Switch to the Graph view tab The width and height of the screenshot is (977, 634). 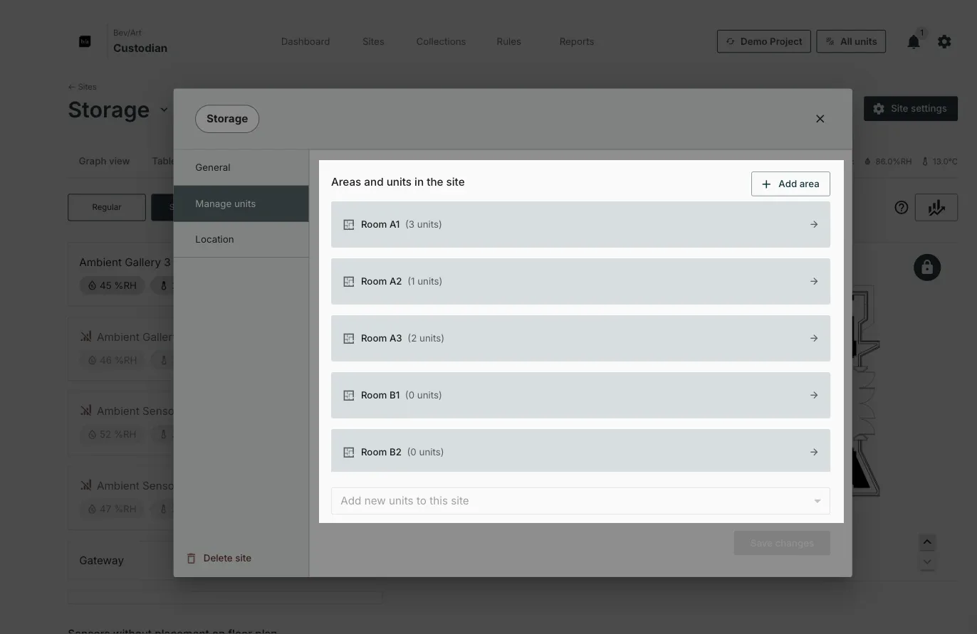point(104,161)
